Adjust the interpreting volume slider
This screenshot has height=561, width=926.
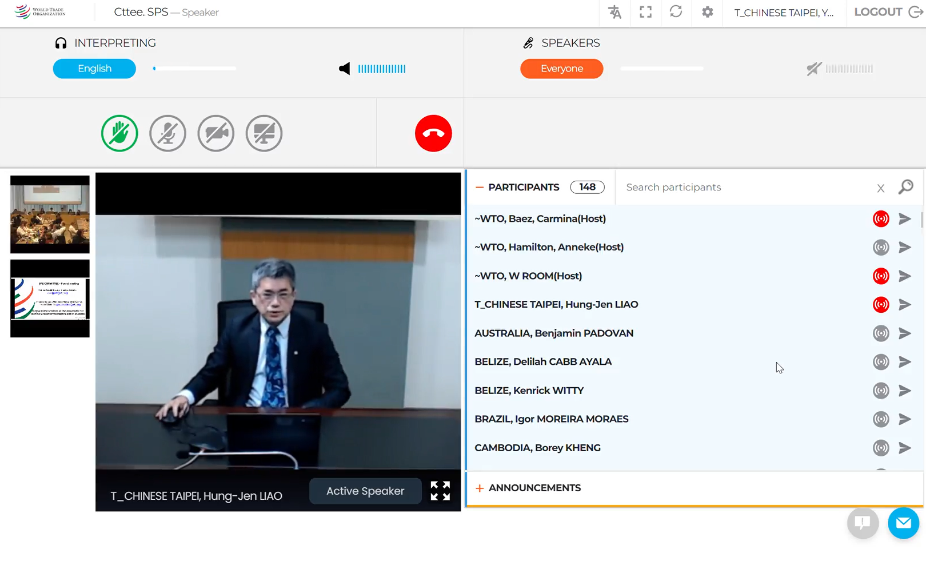[x=194, y=69]
